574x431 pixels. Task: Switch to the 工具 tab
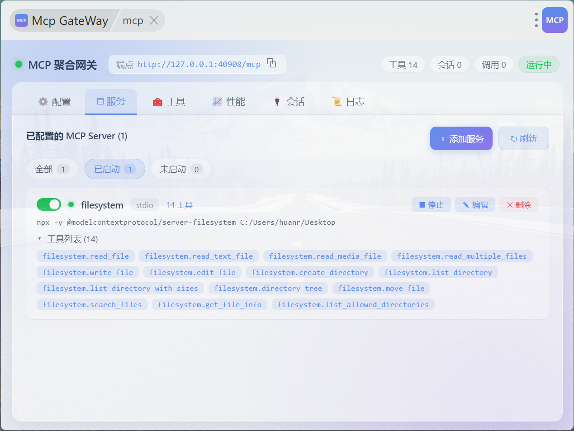[169, 102]
